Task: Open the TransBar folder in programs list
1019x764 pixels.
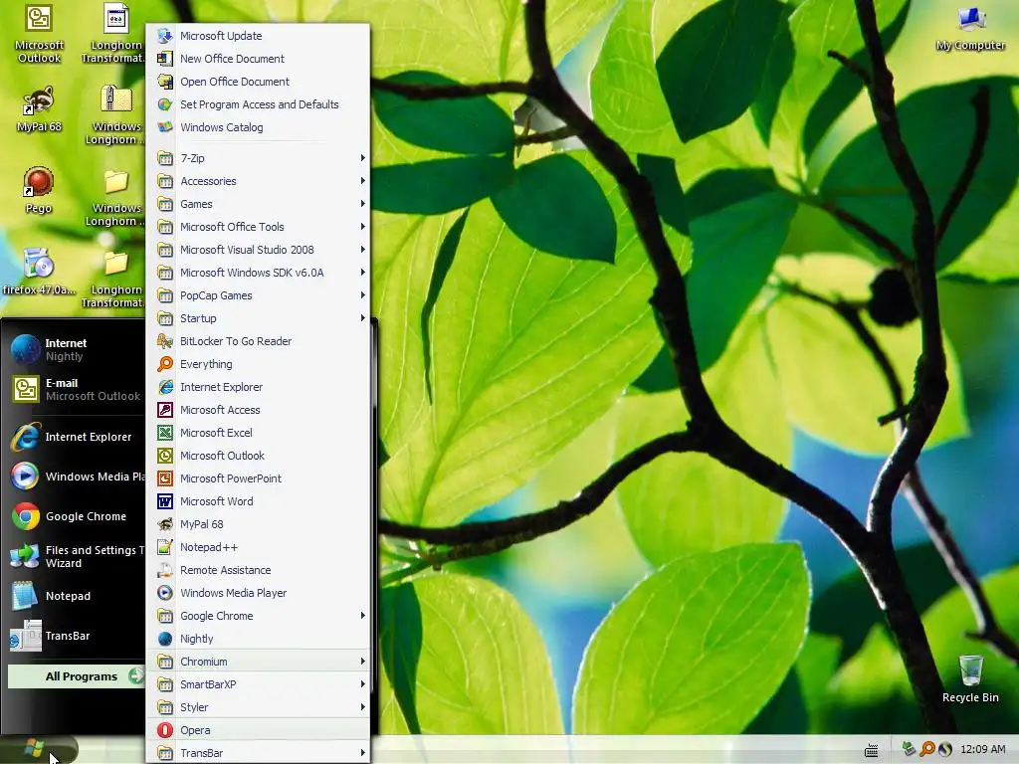Action: pos(258,753)
